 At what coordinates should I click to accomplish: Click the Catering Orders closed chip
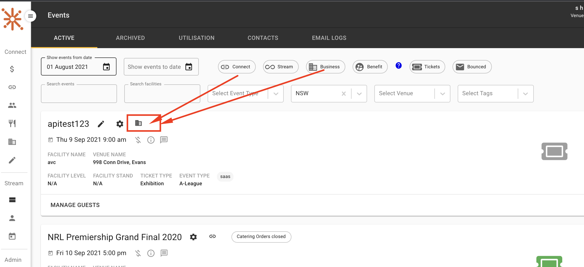coord(261,237)
